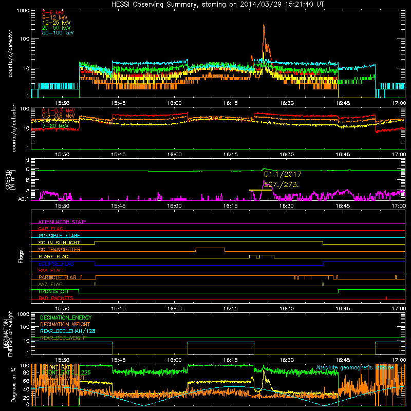Click the Absolute geomagnetic latitude label
This screenshot has width=411, height=411.
[355, 367]
